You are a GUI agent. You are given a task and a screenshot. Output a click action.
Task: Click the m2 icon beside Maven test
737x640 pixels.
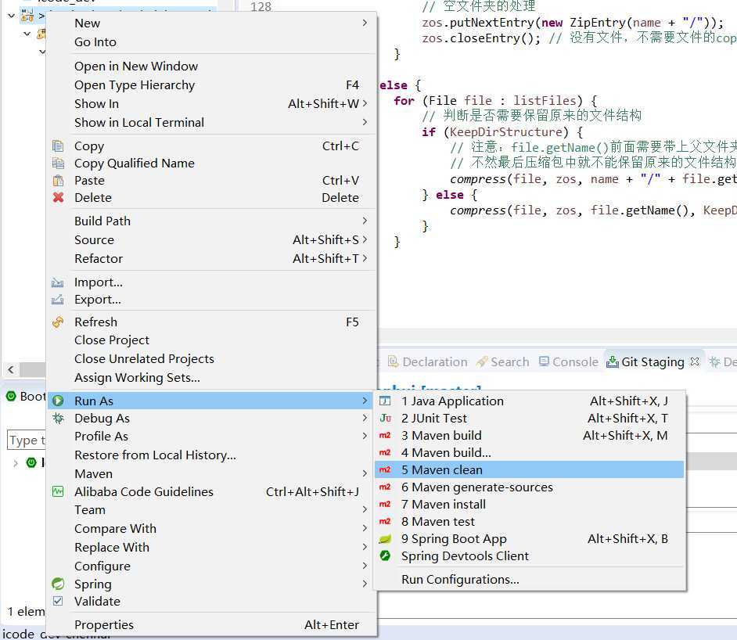pyautogui.click(x=385, y=522)
